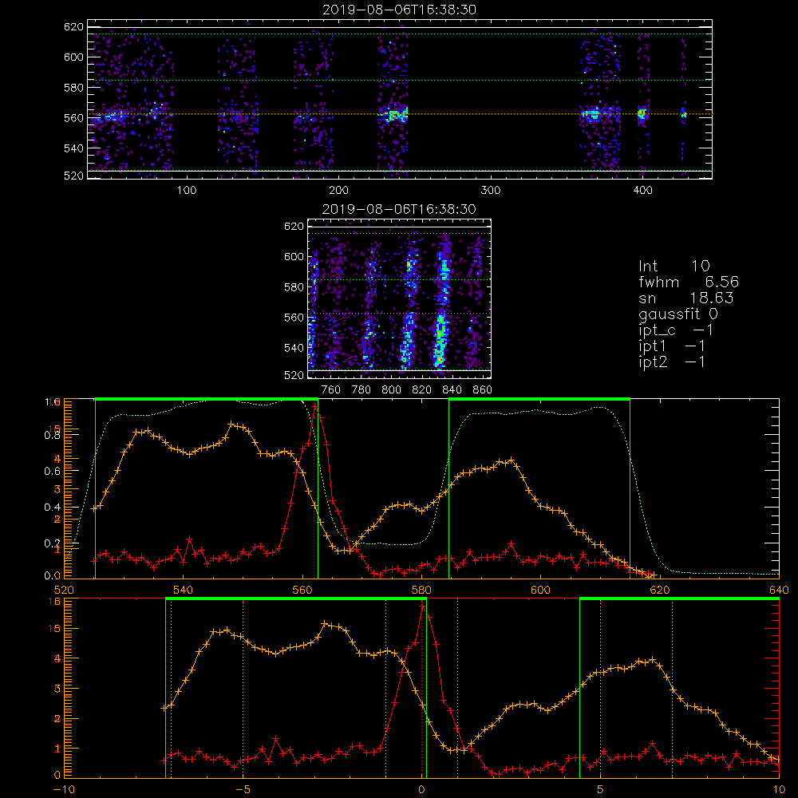Click x-axis label 860 on middle image
The width and height of the screenshot is (798, 798).
click(483, 390)
